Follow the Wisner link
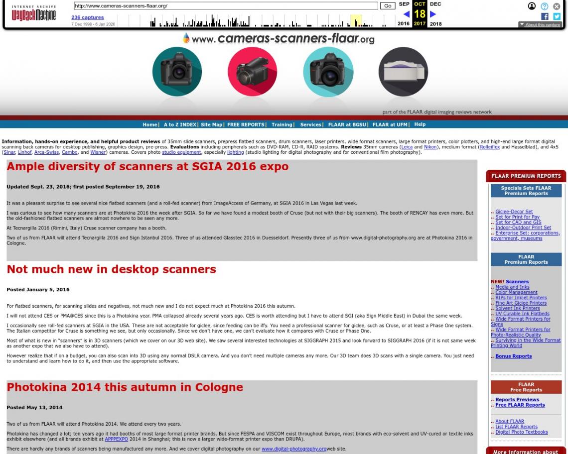 [x=98, y=152]
